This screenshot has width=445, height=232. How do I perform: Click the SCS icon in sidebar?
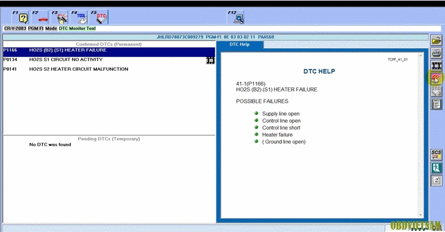click(x=437, y=155)
